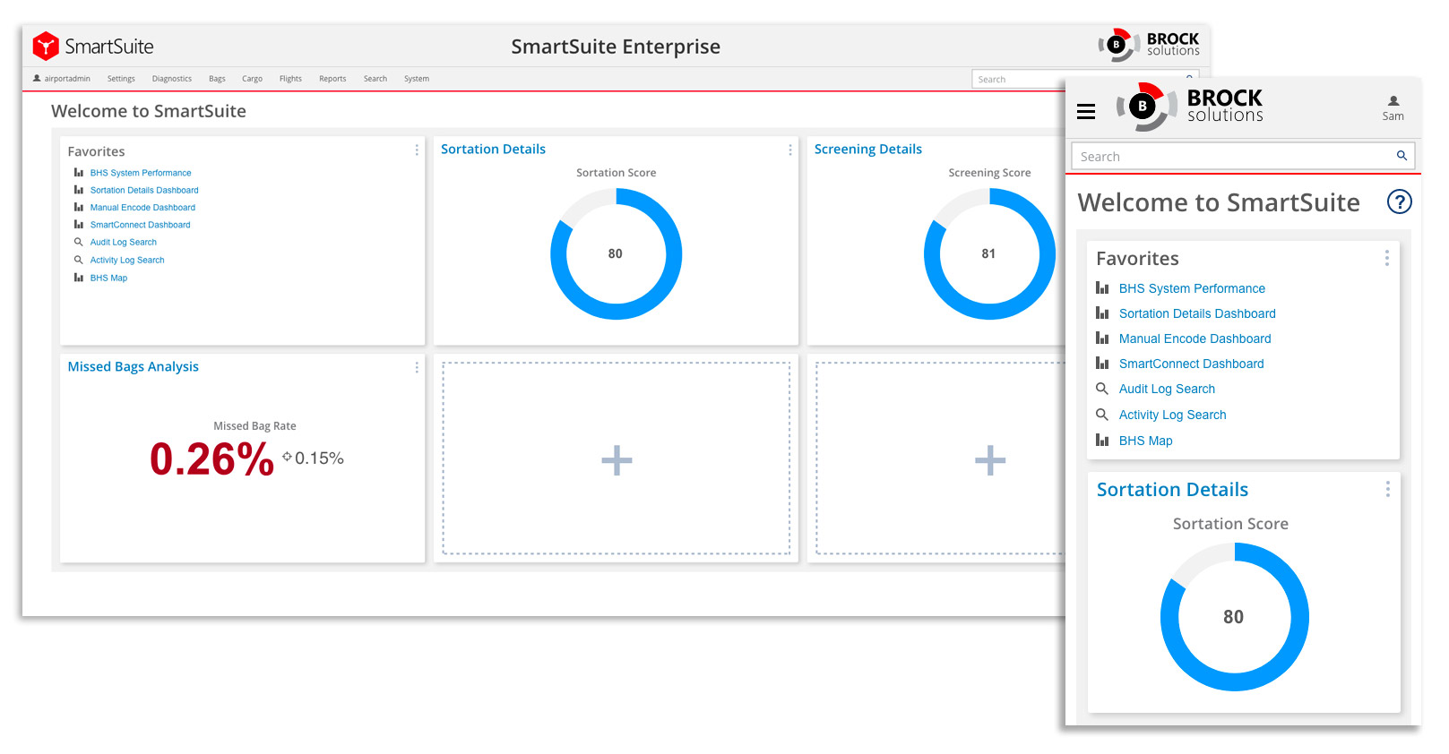Click the 0.26% missed bag rate value

[211, 459]
